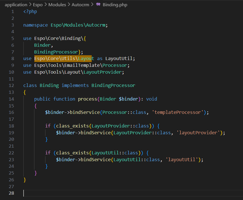Click the PHP elephant icon in breadcrumb
243x200 pixels.
(98, 5)
